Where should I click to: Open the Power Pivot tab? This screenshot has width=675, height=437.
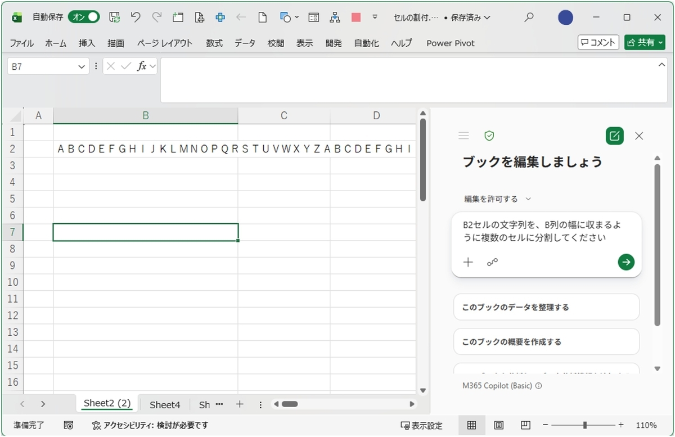pos(451,43)
